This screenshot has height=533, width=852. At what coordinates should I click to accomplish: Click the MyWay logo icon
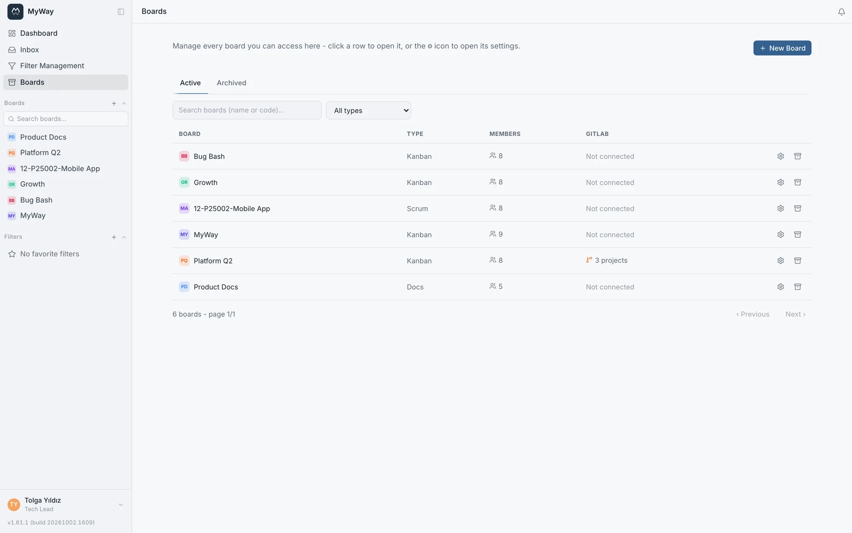15,12
